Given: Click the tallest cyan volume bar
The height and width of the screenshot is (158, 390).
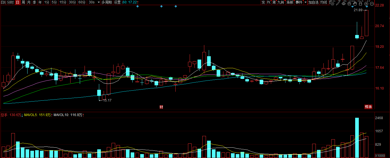Looking at the screenshot, I should point(357,138).
